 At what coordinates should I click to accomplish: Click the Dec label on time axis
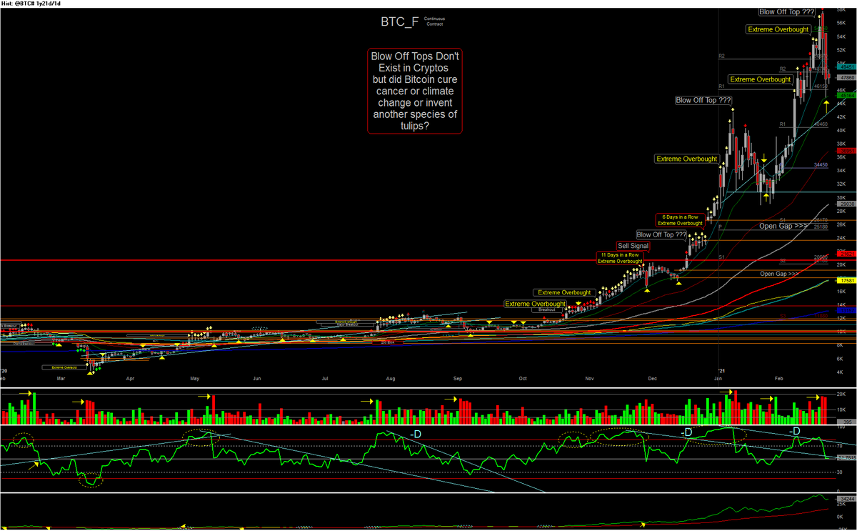pyautogui.click(x=652, y=377)
